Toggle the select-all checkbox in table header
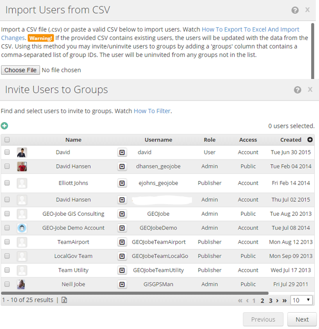The image size is (319, 329). 7,140
